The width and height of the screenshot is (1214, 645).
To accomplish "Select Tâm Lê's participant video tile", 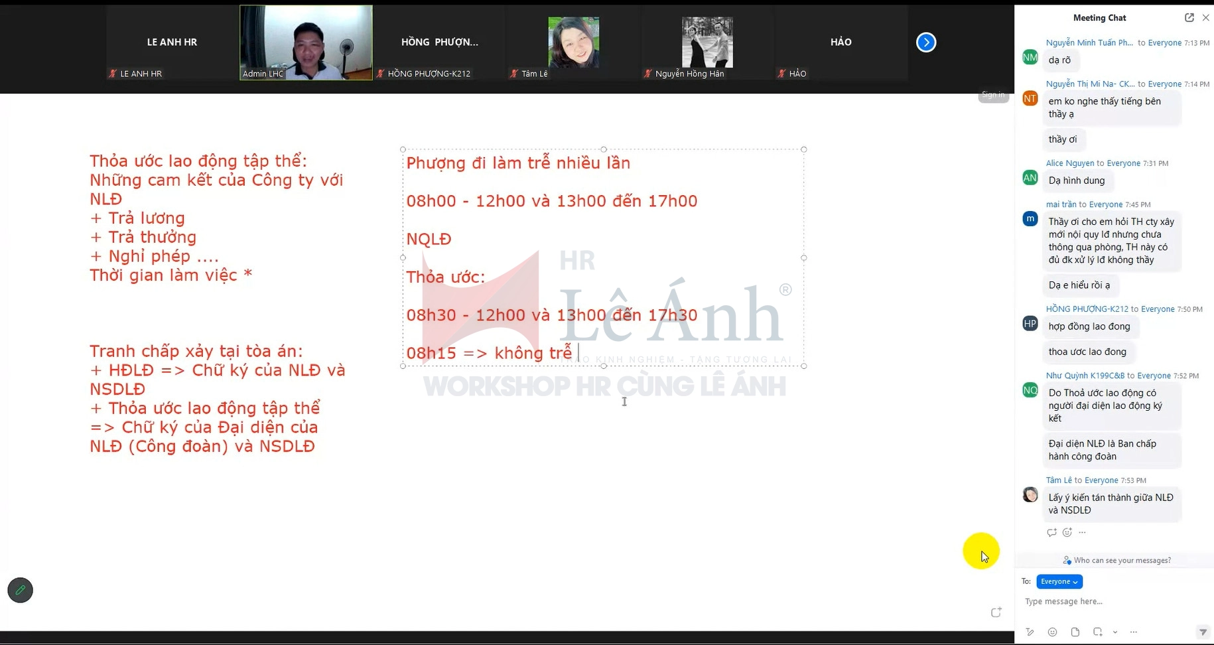I will click(573, 42).
